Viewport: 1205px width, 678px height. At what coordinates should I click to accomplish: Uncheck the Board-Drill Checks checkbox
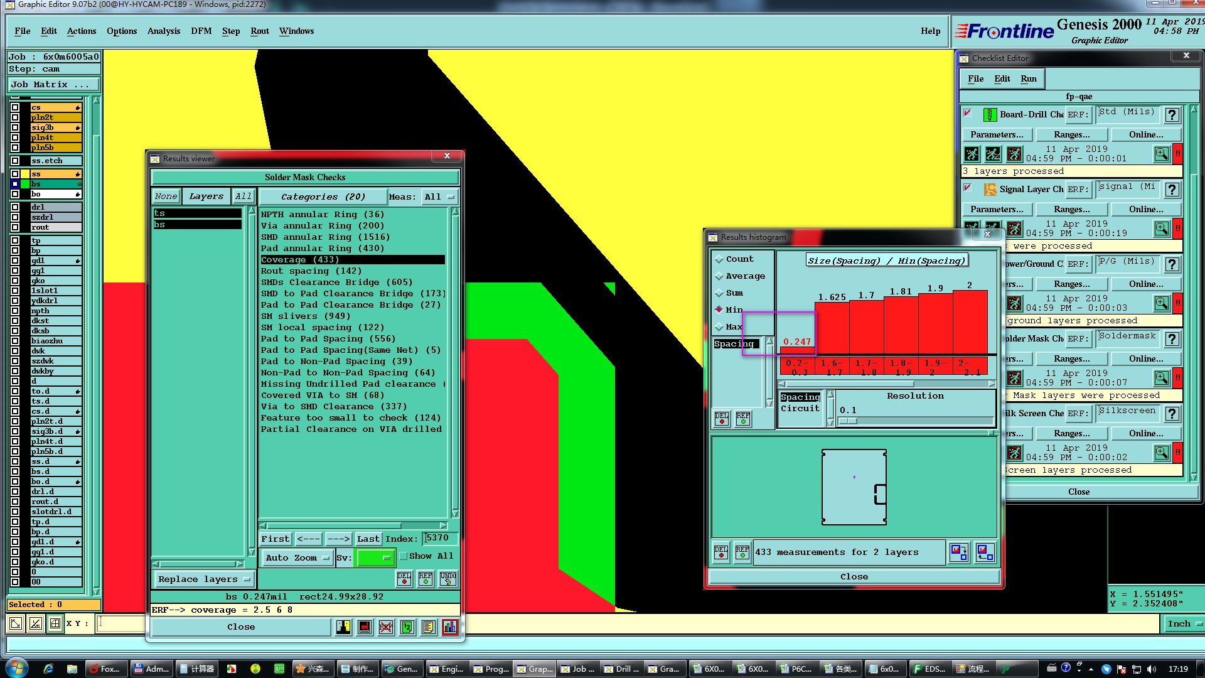pyautogui.click(x=967, y=114)
